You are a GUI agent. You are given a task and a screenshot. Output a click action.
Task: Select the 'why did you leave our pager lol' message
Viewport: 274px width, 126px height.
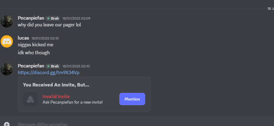(49, 25)
